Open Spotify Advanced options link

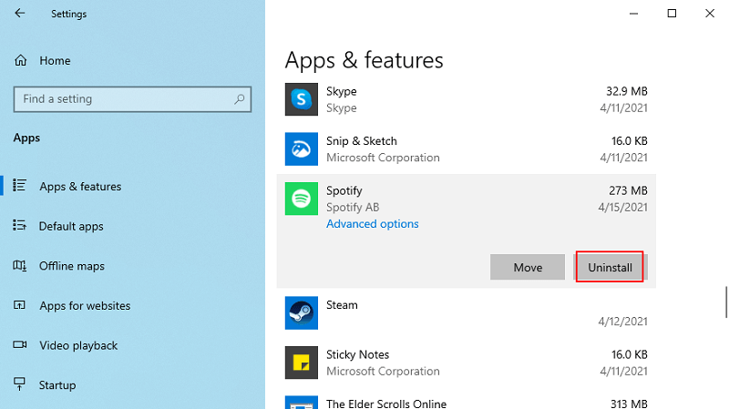pyautogui.click(x=372, y=224)
